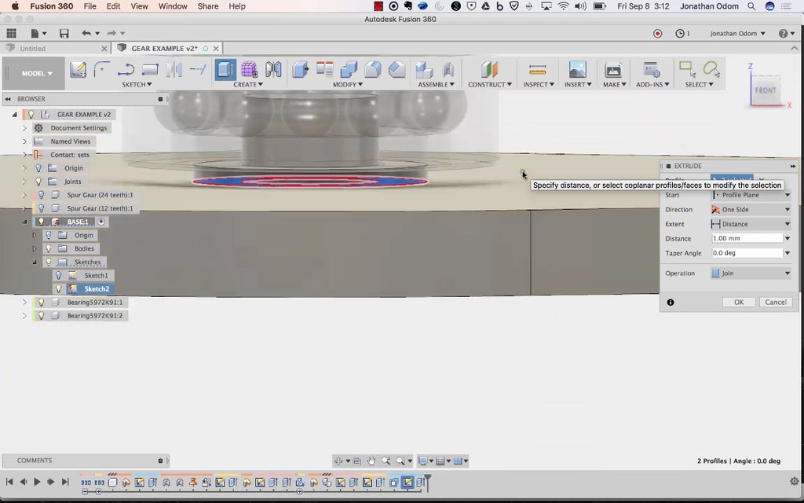Expand Named Views tree node
This screenshot has width=804, height=503.
24,141
